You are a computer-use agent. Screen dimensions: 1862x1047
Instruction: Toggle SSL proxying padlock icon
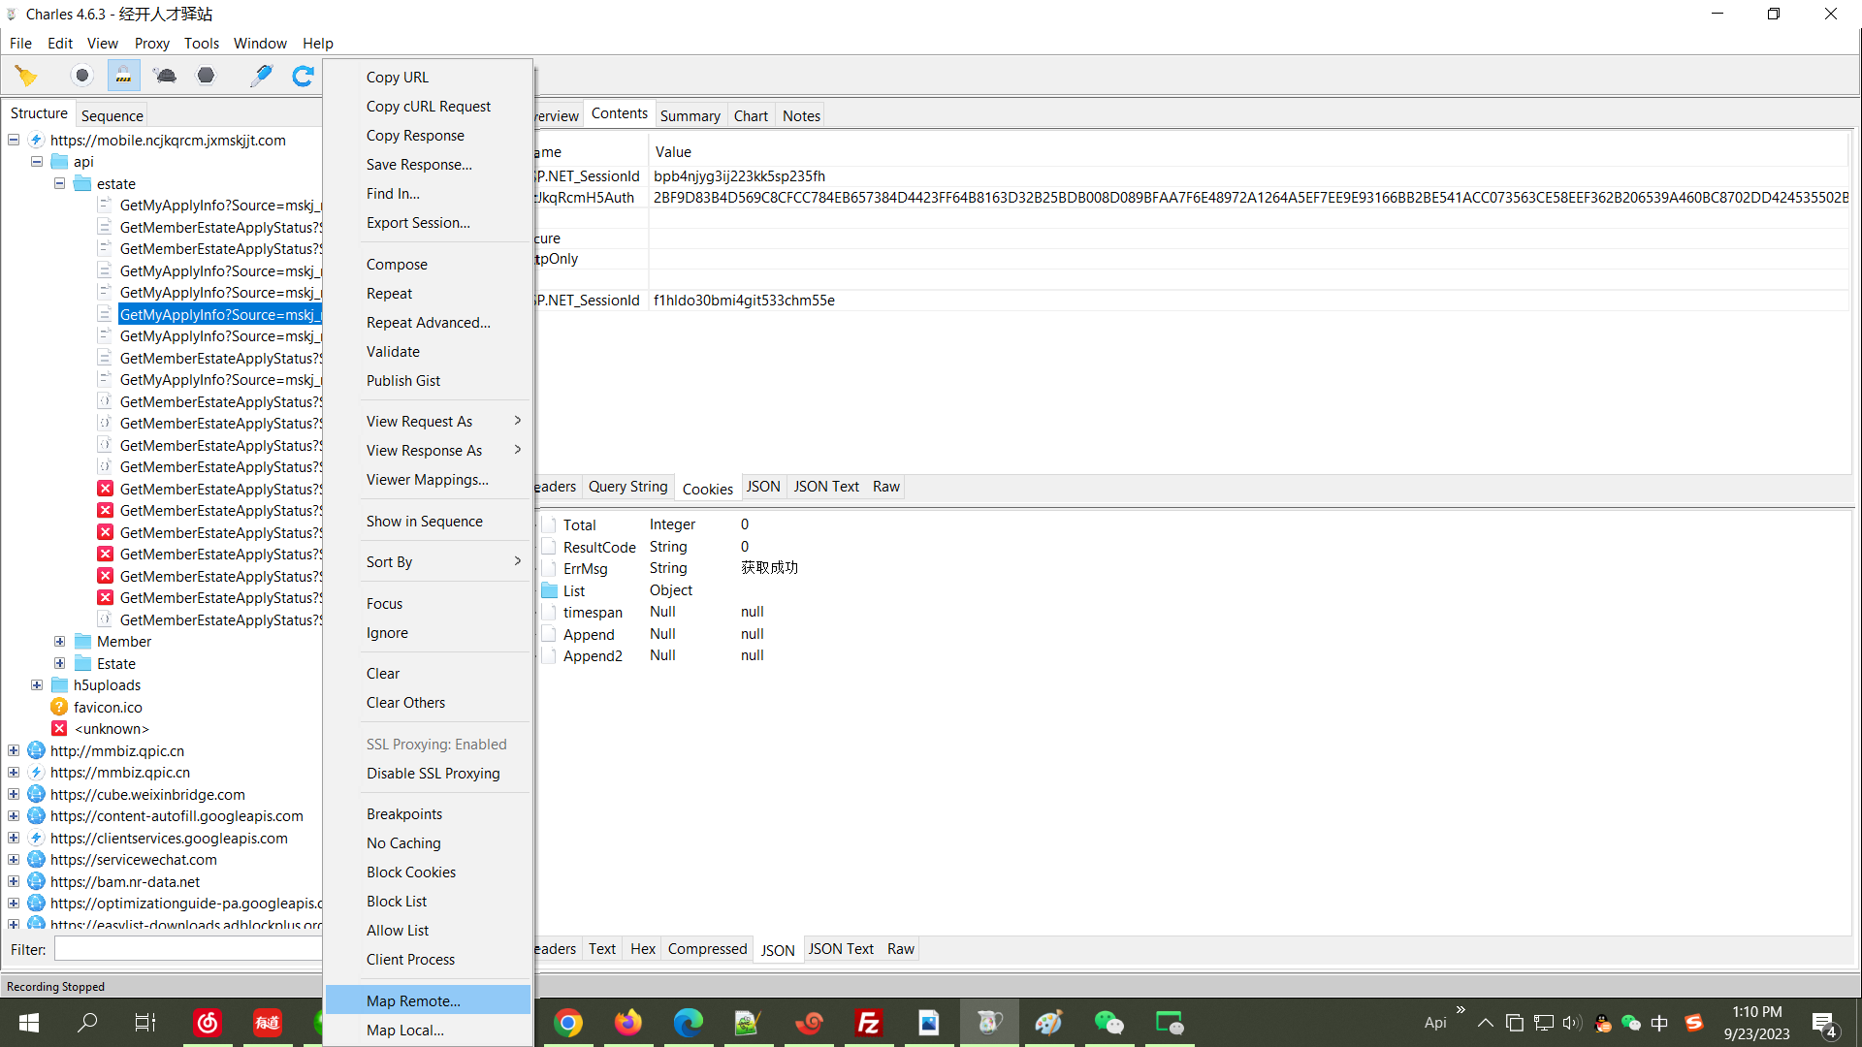click(x=123, y=76)
